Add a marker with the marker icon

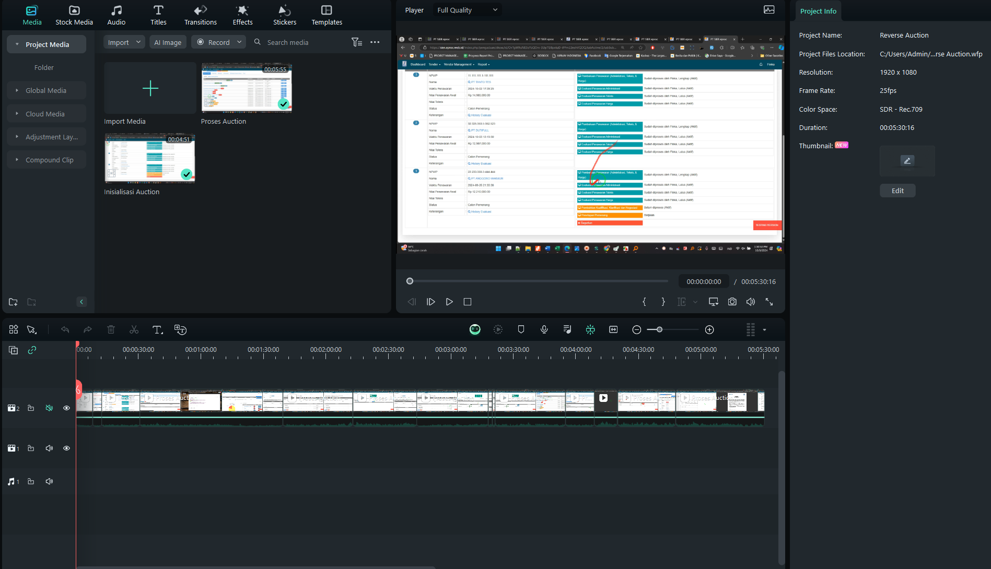521,329
